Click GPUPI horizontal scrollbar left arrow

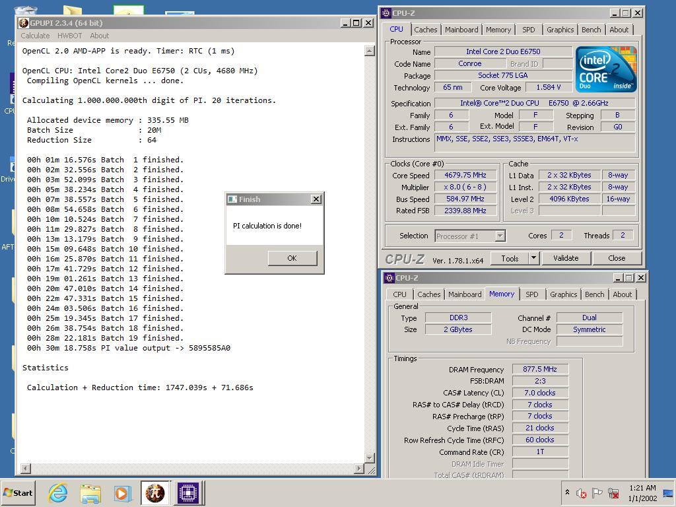26,468
